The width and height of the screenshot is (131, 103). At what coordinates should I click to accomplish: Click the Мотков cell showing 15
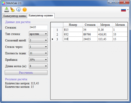tap(120, 39)
